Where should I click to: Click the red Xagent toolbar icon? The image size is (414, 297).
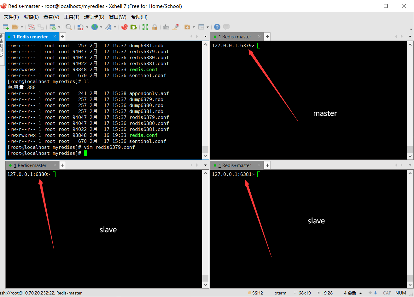coord(125,27)
